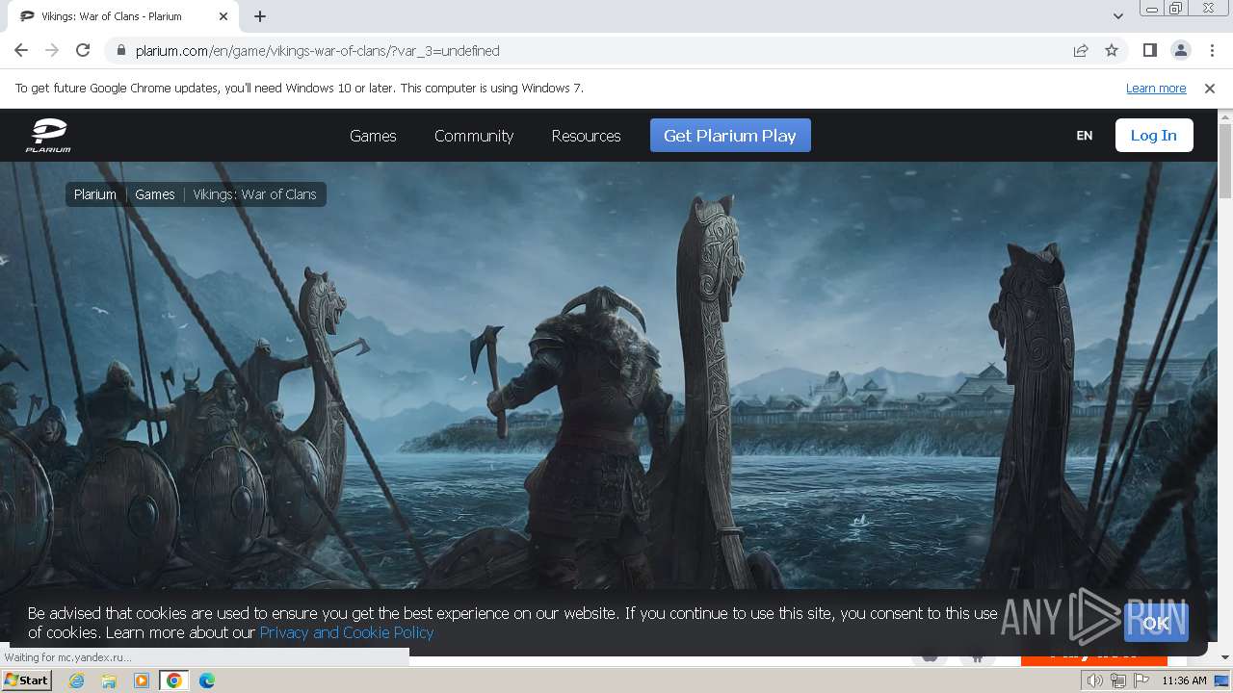Change language with EN selector

pyautogui.click(x=1085, y=136)
